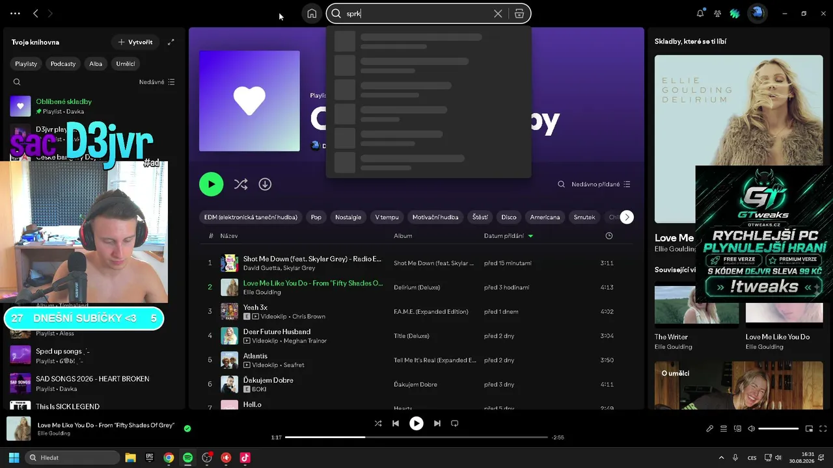
Task: Go to the Spotify Home screen icon
Action: coord(312,14)
